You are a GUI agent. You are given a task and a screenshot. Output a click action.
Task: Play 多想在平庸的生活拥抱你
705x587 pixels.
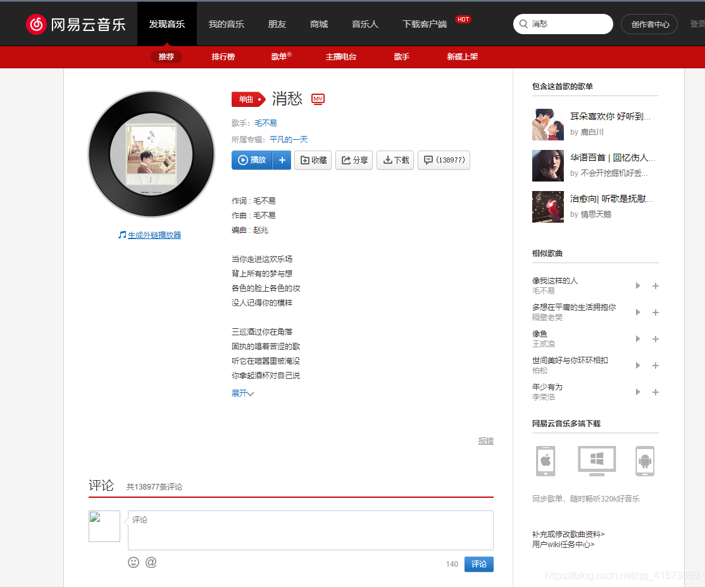point(638,312)
